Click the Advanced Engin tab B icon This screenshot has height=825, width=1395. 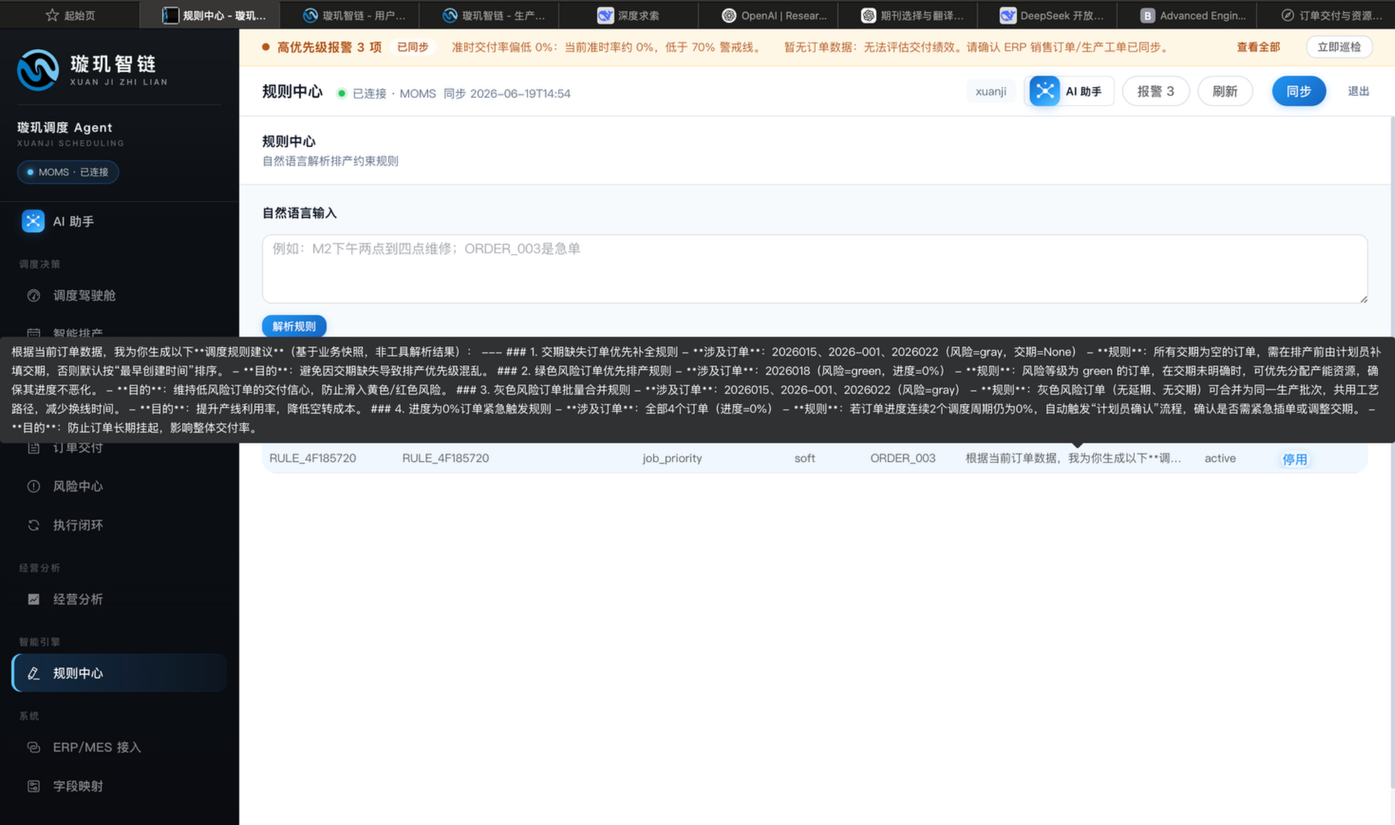pos(1148,15)
